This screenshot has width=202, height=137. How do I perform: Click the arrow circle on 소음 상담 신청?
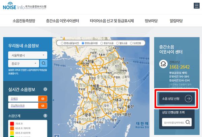click(188, 99)
